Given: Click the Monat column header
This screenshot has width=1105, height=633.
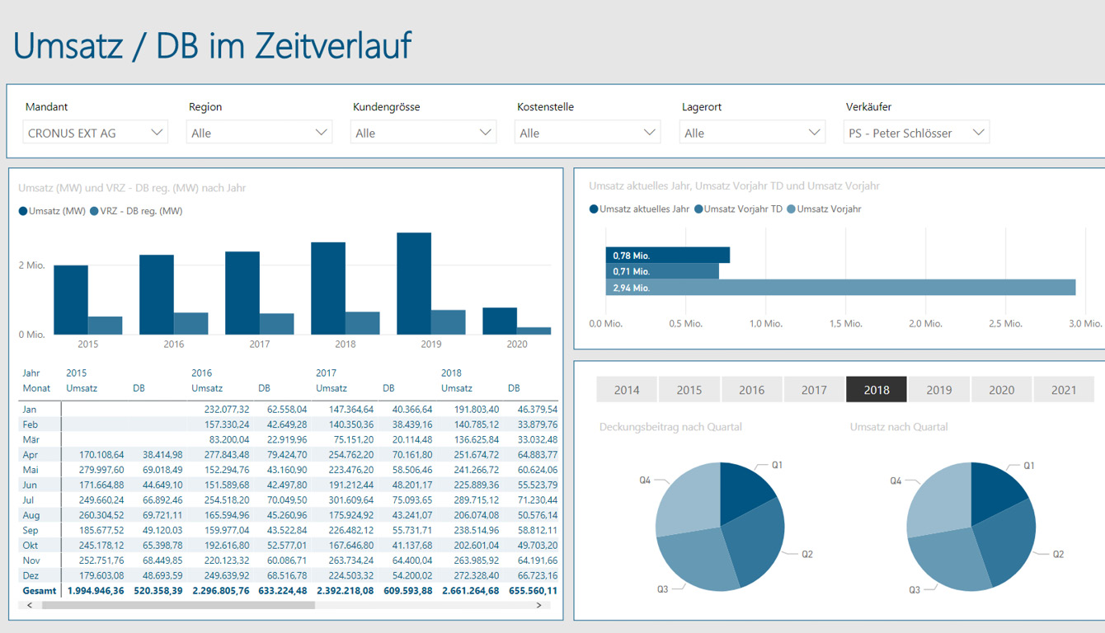Looking at the screenshot, I should (x=36, y=387).
